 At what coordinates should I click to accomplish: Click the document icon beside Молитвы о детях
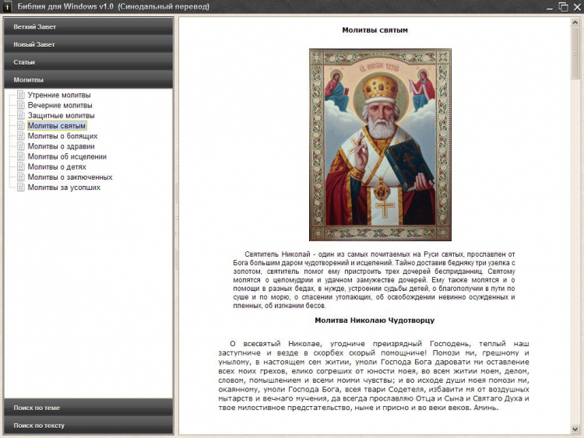21,166
